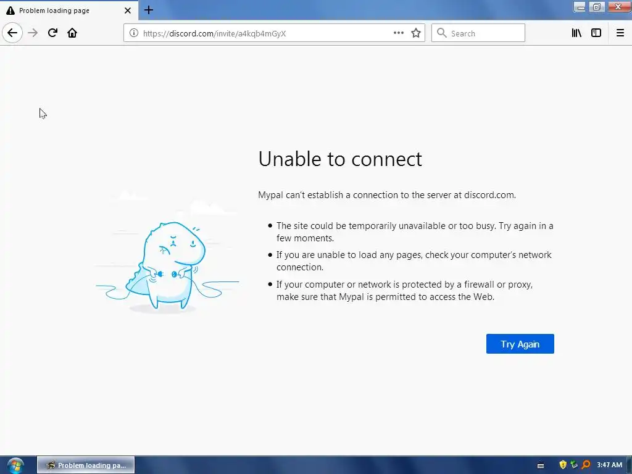Click the search magnifier icon
The image size is (632, 474).
(x=442, y=33)
